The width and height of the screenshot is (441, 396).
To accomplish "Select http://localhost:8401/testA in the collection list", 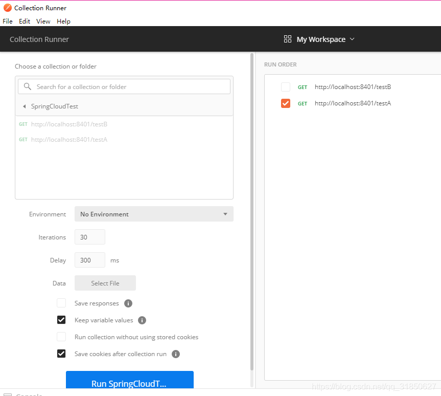I will 69,140.
